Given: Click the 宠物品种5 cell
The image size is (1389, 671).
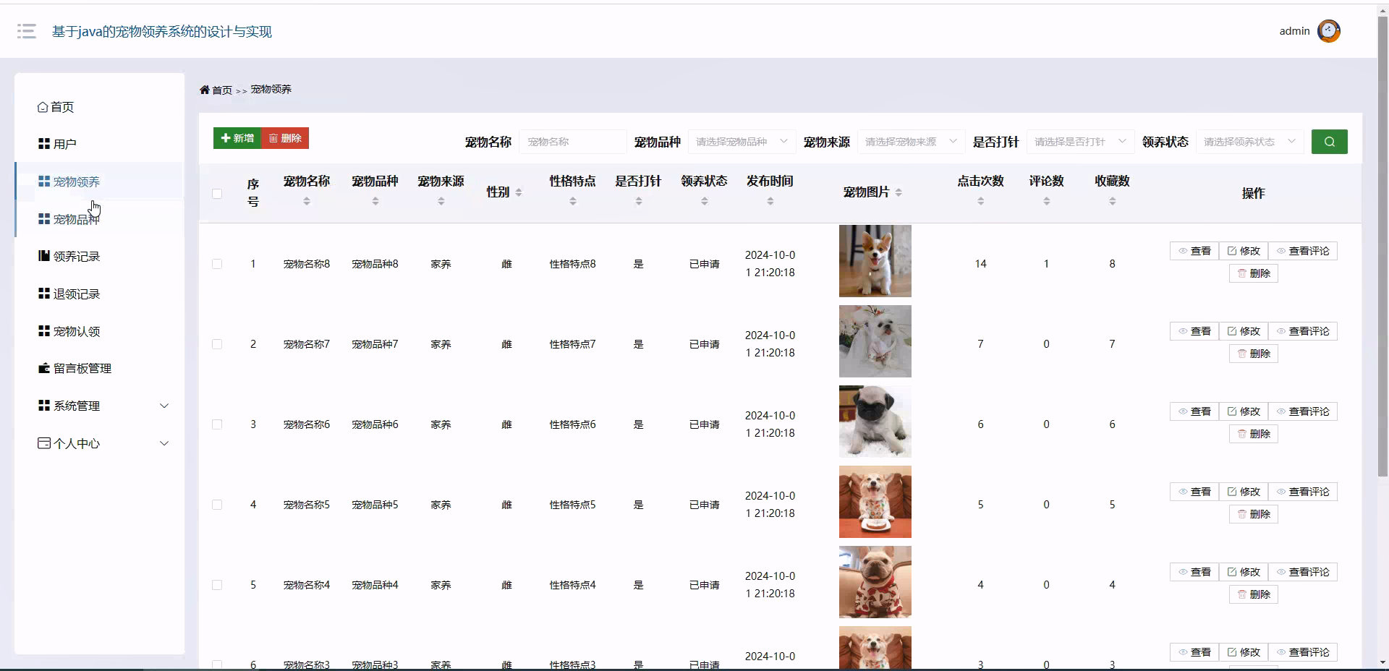Looking at the screenshot, I should pos(375,505).
